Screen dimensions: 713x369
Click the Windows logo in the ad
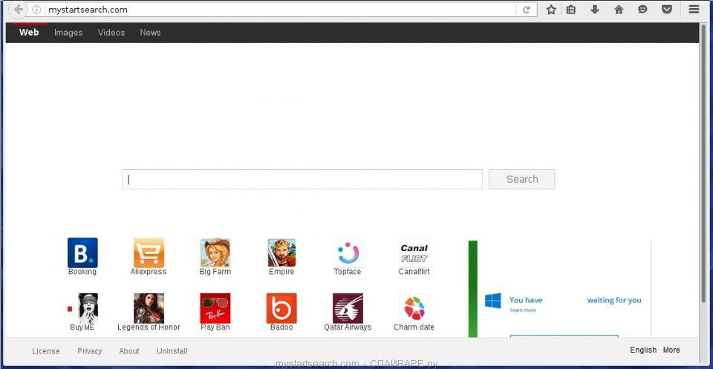(x=493, y=301)
